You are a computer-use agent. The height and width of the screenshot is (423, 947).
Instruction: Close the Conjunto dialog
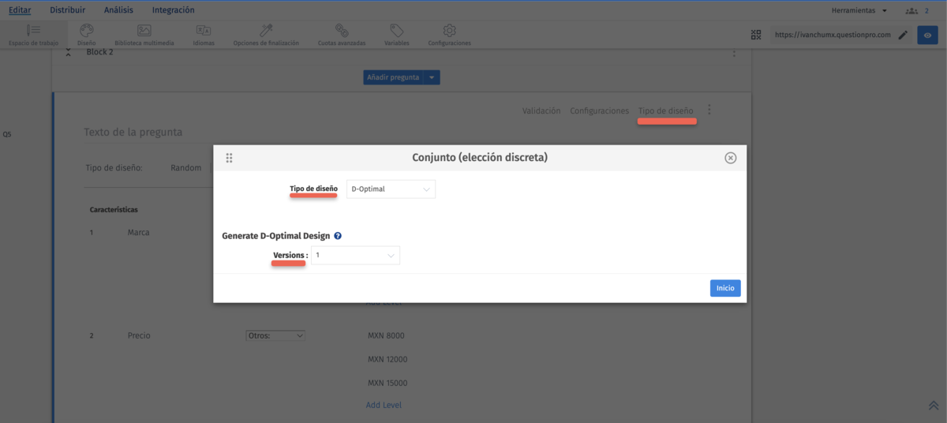731,158
